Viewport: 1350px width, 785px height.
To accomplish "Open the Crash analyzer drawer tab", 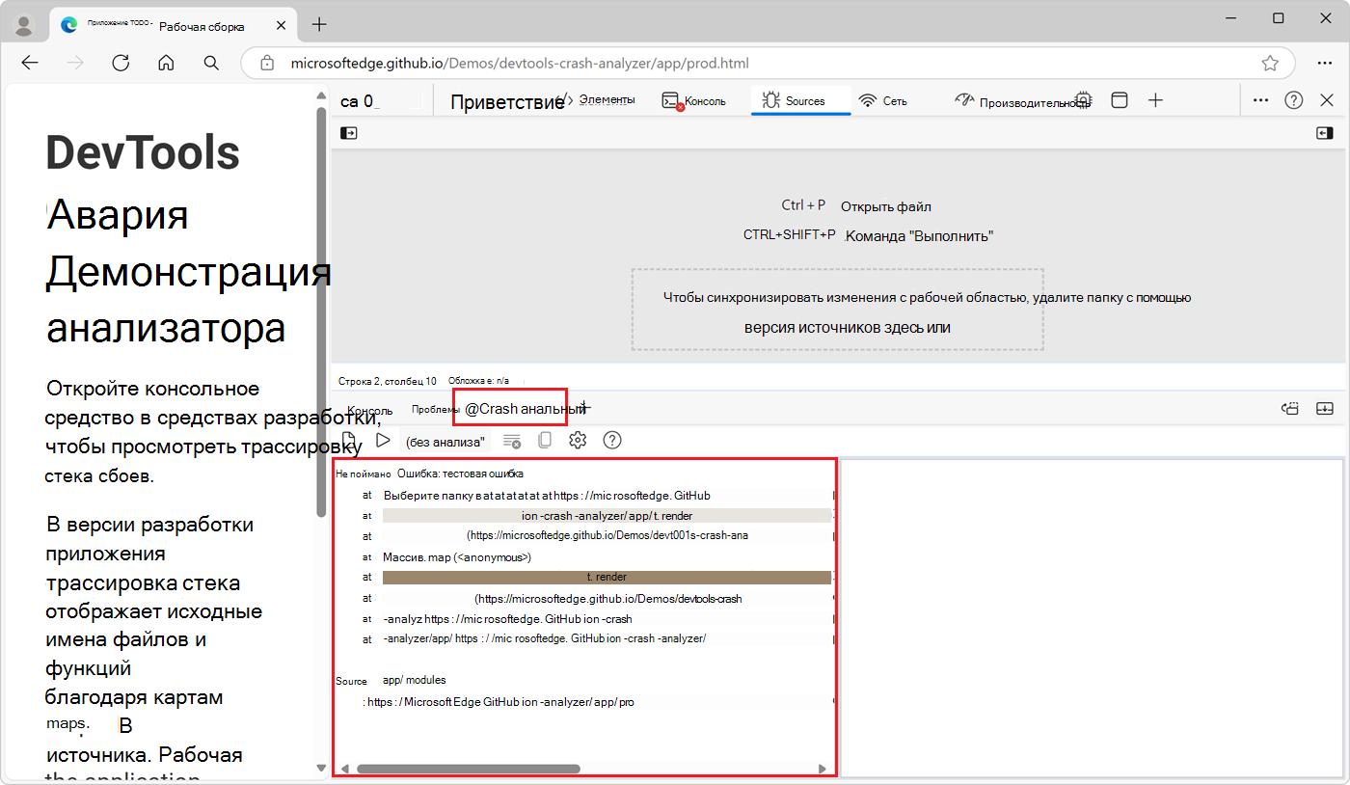I will click(510, 408).
